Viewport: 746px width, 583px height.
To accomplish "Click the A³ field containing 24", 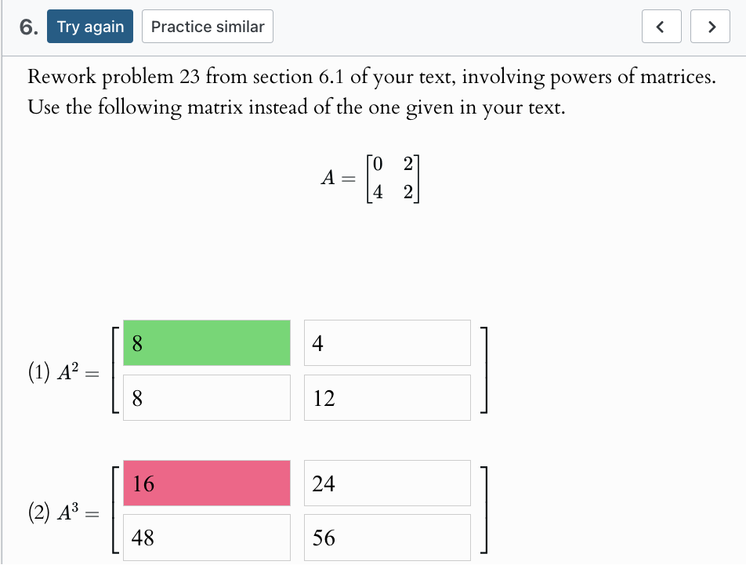I will tap(386, 483).
